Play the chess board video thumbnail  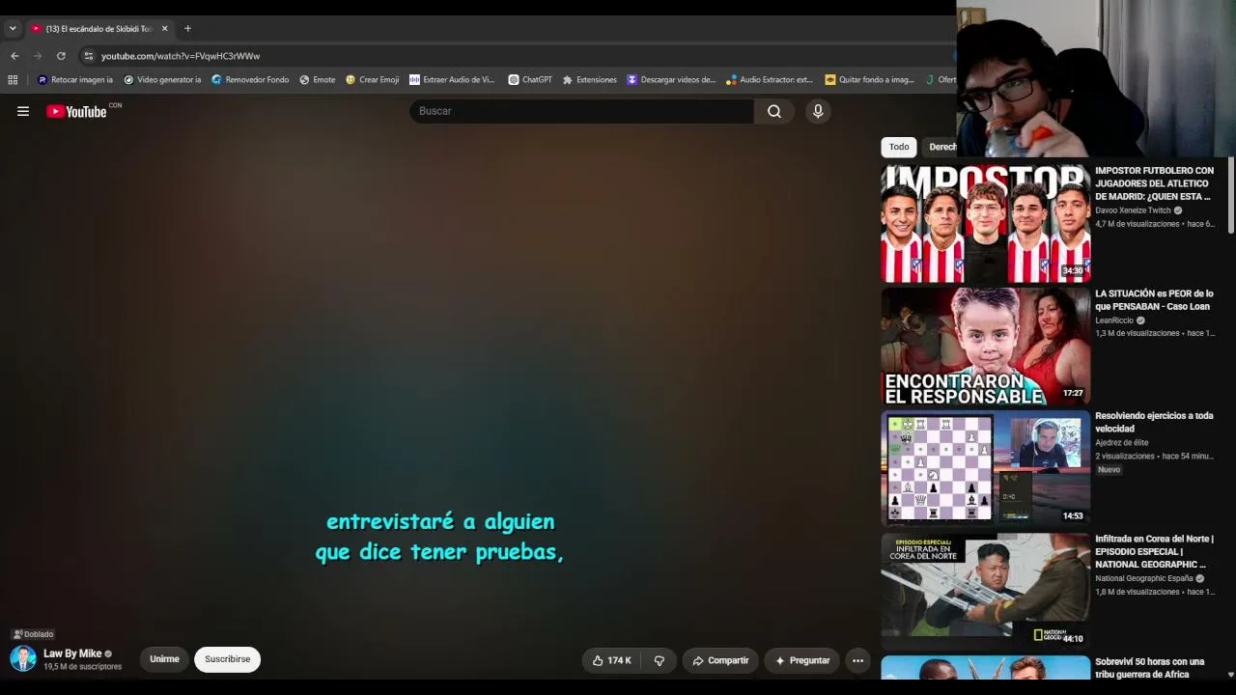click(985, 469)
